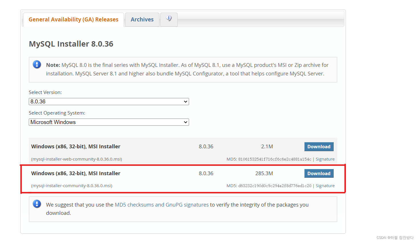Open the Select Version dropdown showing 8.0.36
This screenshot has width=418, height=242.
tap(109, 101)
